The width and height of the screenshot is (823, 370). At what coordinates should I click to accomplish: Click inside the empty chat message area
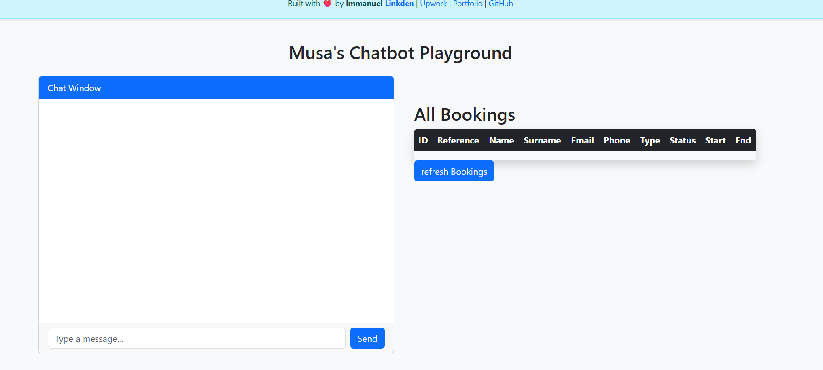(216, 210)
